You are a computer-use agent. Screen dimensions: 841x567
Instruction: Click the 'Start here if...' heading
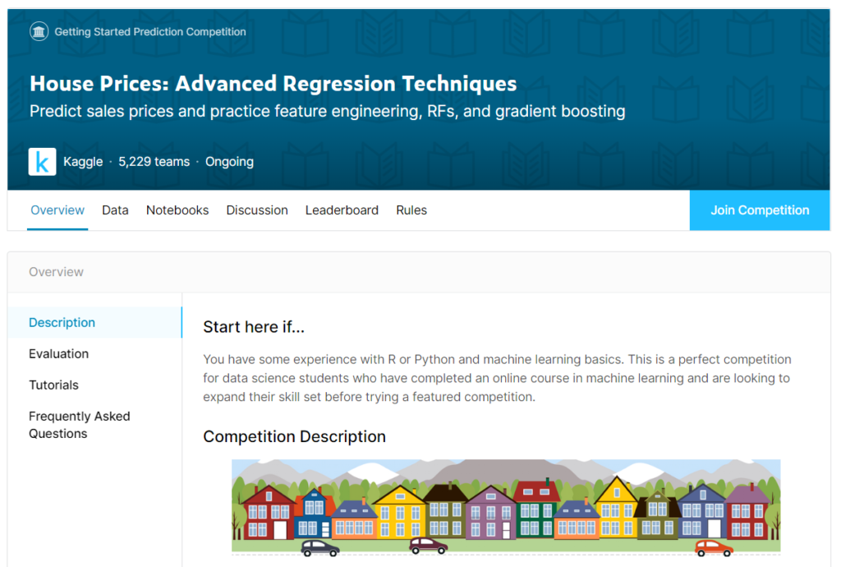point(254,327)
